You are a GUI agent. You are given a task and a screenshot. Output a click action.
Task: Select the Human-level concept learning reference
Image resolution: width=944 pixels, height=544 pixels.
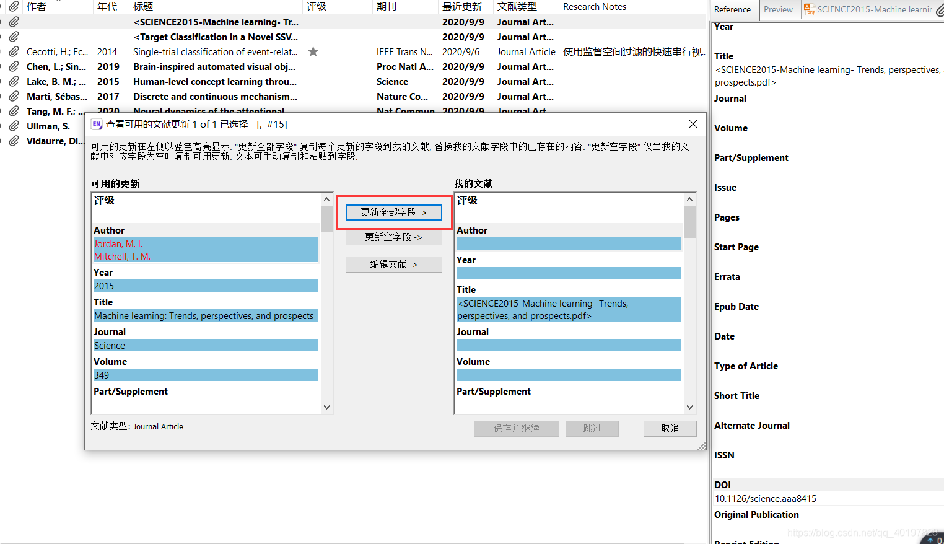(x=353, y=81)
